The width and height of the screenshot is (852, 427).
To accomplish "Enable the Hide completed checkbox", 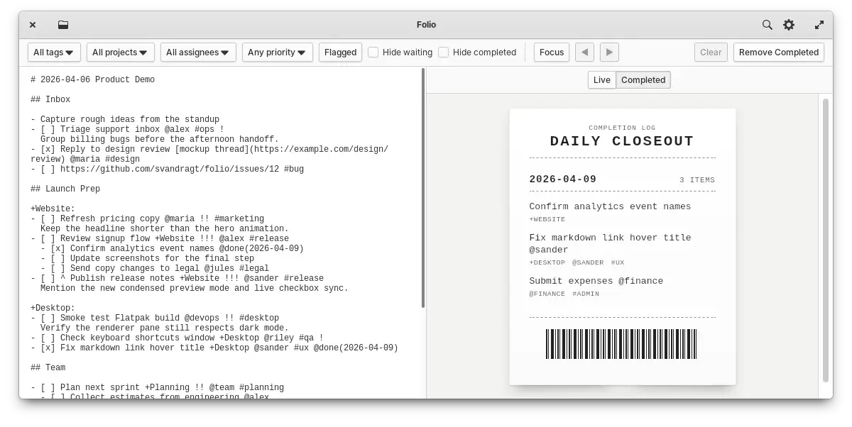I will pyautogui.click(x=444, y=52).
